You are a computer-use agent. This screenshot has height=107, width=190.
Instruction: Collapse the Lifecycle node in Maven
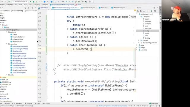[x=139, y=17]
